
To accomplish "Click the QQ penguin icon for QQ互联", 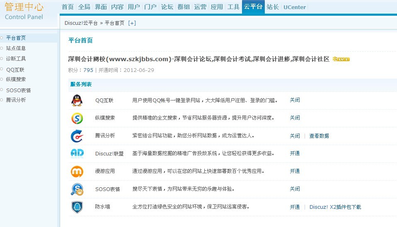I will pyautogui.click(x=77, y=100).
